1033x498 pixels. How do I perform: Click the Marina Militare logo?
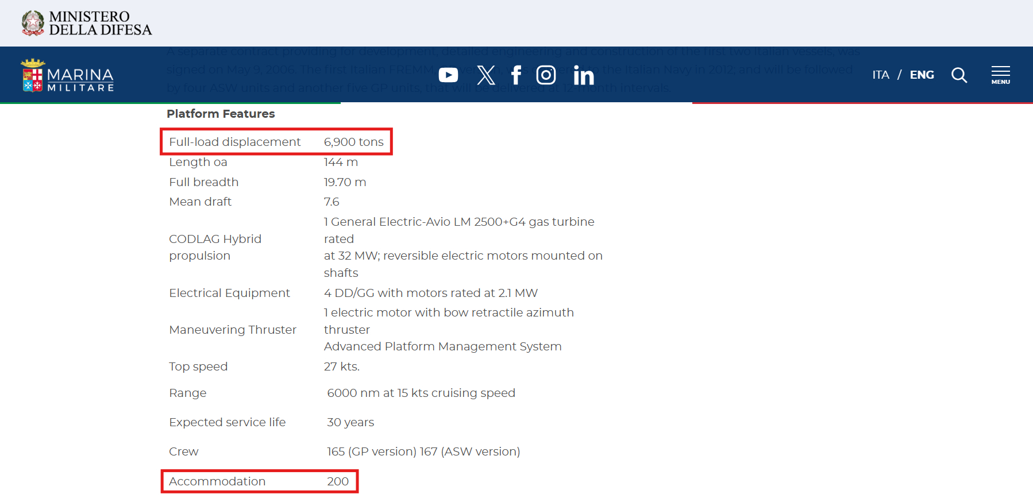pyautogui.click(x=67, y=75)
